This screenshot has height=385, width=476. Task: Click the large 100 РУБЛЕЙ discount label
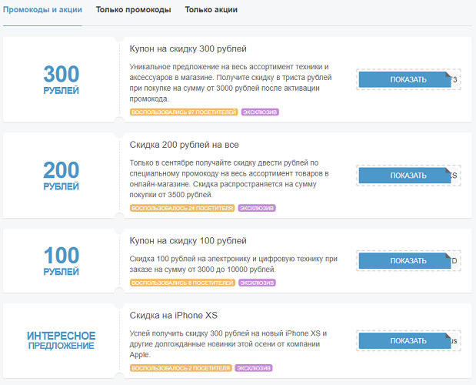point(61,261)
